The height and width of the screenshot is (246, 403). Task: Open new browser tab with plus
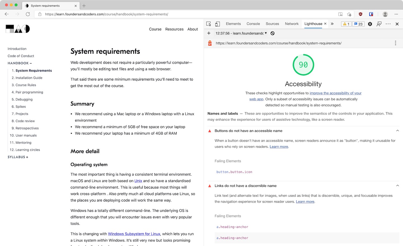[x=84, y=6]
